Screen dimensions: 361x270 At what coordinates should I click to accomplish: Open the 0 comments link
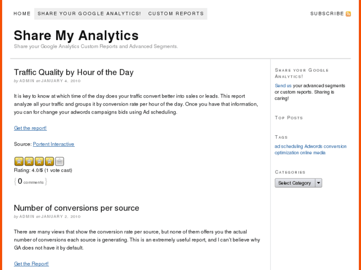30,182
